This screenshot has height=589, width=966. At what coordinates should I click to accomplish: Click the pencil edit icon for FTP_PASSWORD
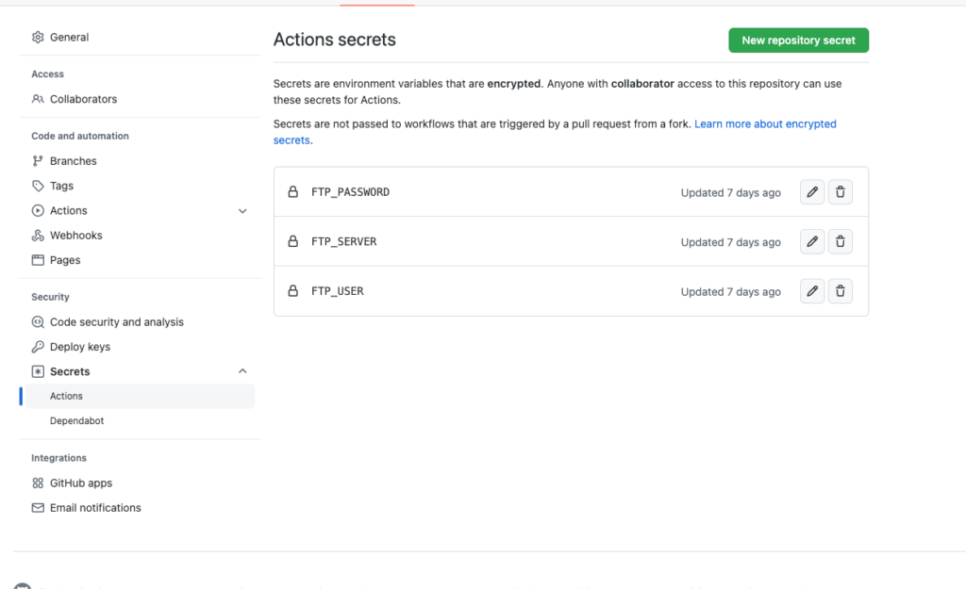point(812,192)
